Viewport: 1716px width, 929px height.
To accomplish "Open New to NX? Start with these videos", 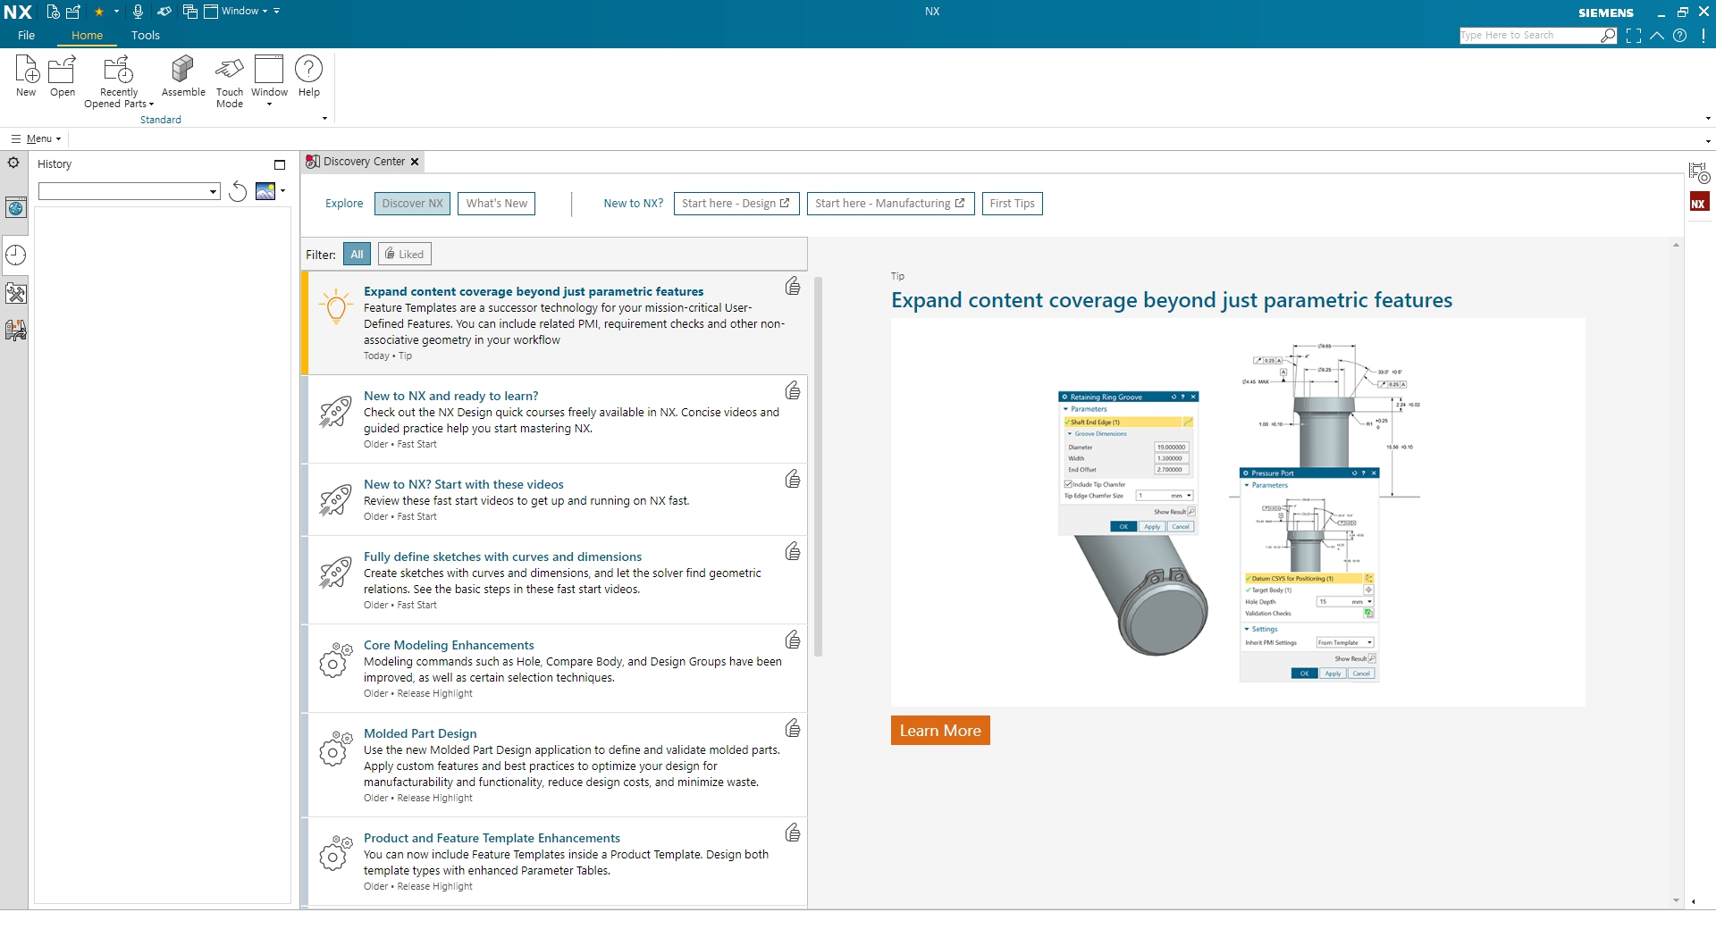I will (463, 485).
